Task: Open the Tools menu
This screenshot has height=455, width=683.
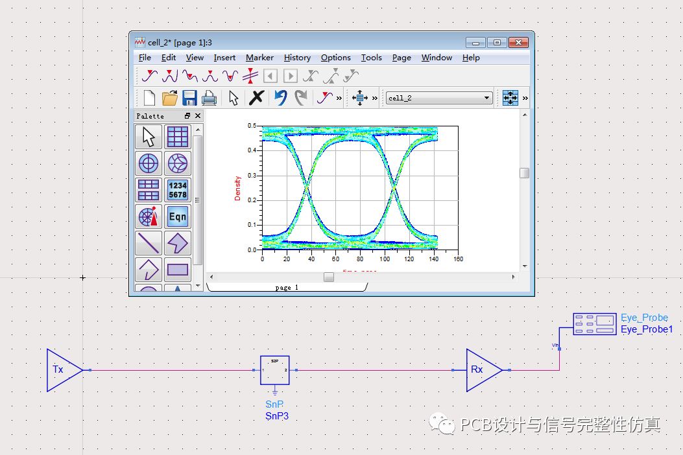Action: click(371, 58)
